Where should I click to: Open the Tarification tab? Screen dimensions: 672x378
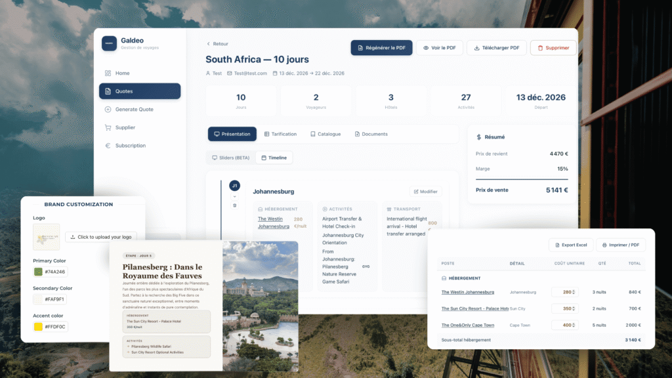tap(280, 134)
